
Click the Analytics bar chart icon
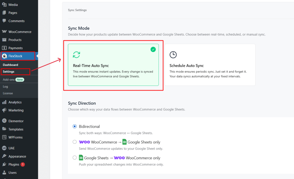point(4,102)
